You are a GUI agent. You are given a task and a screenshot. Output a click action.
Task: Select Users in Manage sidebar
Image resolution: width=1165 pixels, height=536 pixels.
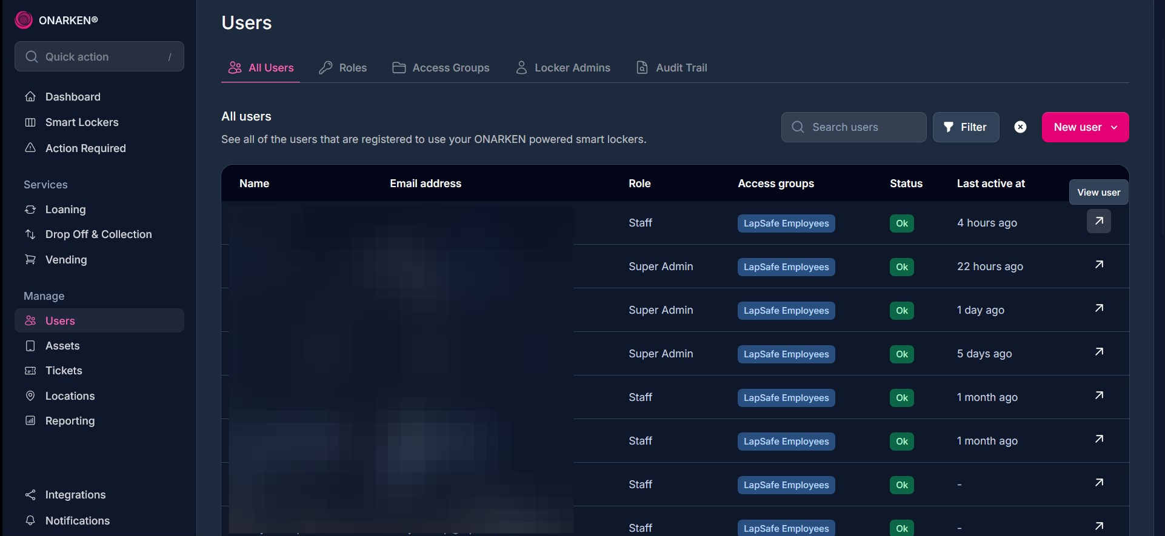[99, 320]
